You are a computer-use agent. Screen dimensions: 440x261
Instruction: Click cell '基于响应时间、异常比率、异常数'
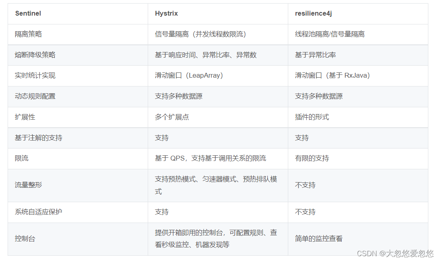tap(206, 55)
